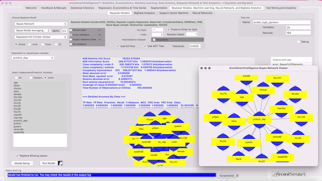Select the Percent Split validation option
Image resolution: width=322 pixels, height=181 pixels.
pyautogui.click(x=71, y=30)
